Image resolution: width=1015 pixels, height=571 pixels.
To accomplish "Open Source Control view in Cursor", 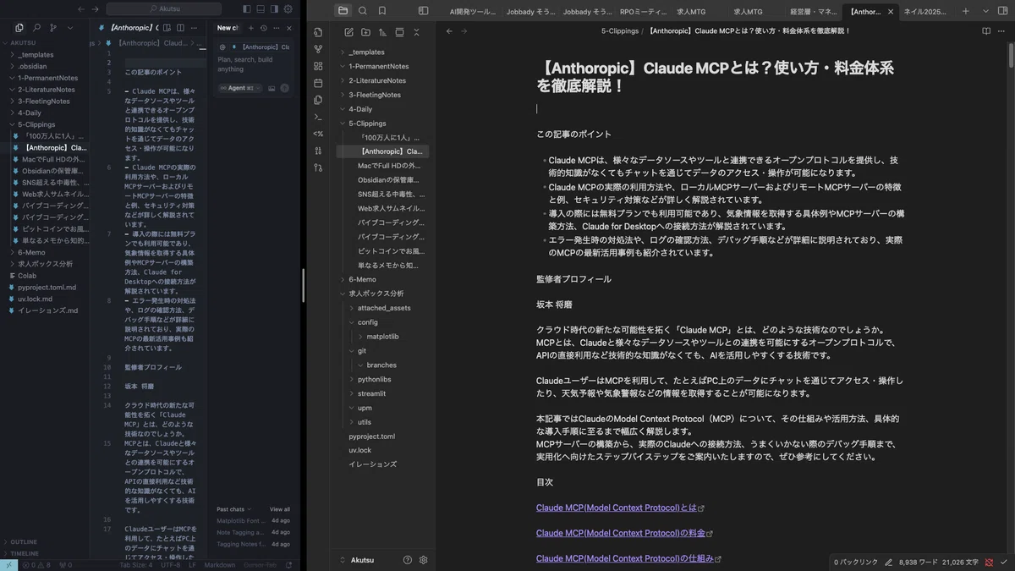I will tap(53, 28).
